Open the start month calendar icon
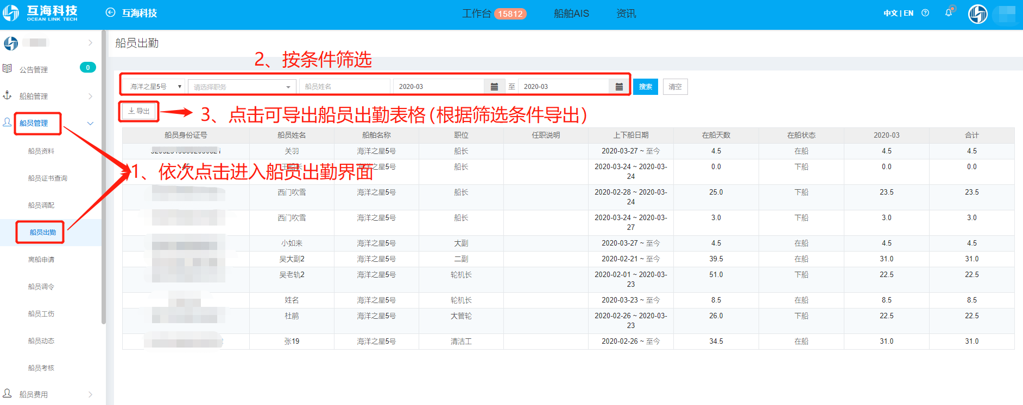1023x405 pixels. [494, 87]
